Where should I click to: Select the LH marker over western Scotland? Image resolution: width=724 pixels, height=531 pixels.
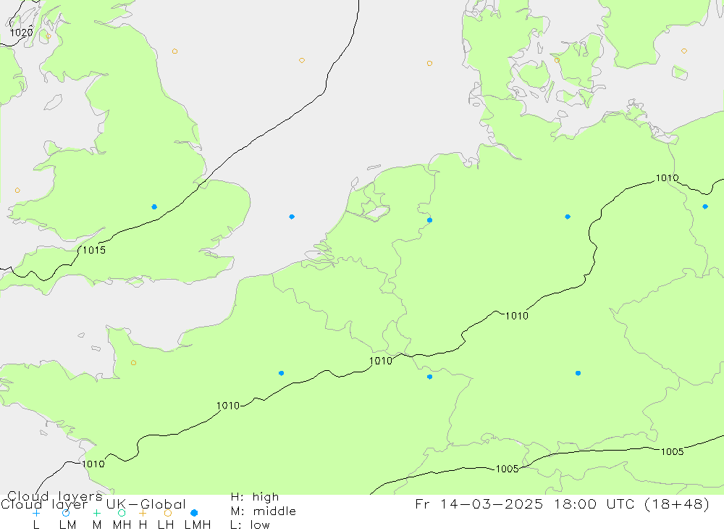pos(49,36)
